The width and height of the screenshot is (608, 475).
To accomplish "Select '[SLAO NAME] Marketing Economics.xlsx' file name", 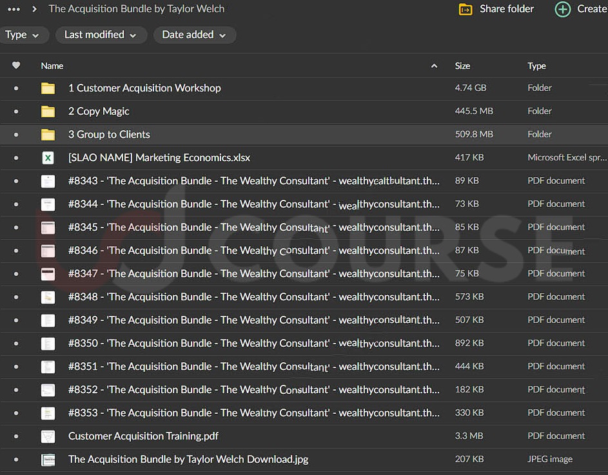I will (x=159, y=158).
